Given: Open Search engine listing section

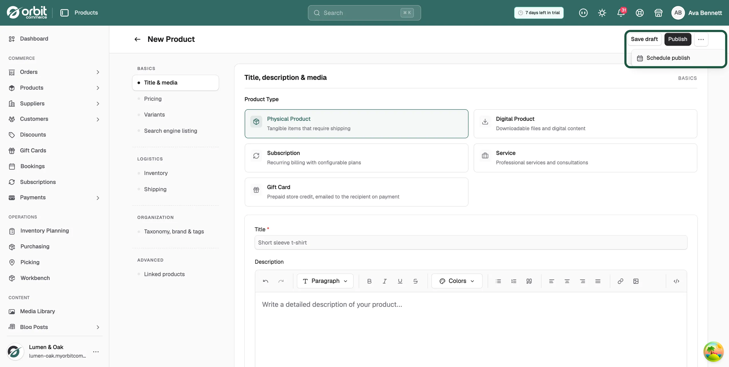Looking at the screenshot, I should click(175, 131).
